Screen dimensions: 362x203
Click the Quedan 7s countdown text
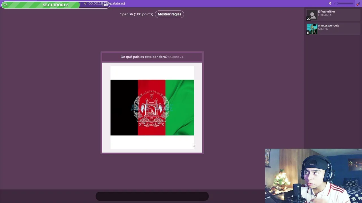(x=176, y=57)
